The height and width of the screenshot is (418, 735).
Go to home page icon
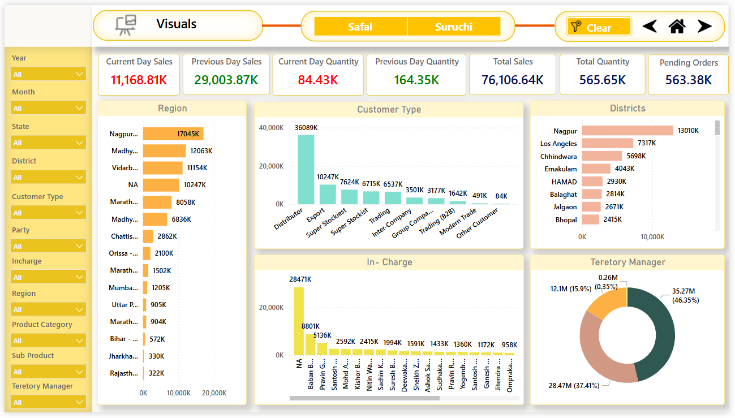click(x=677, y=26)
